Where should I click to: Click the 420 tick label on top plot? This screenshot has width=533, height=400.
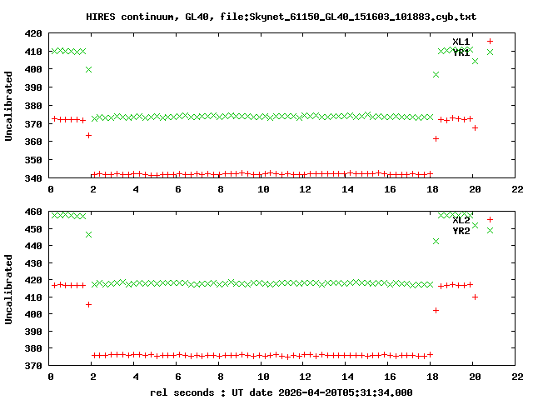point(34,34)
